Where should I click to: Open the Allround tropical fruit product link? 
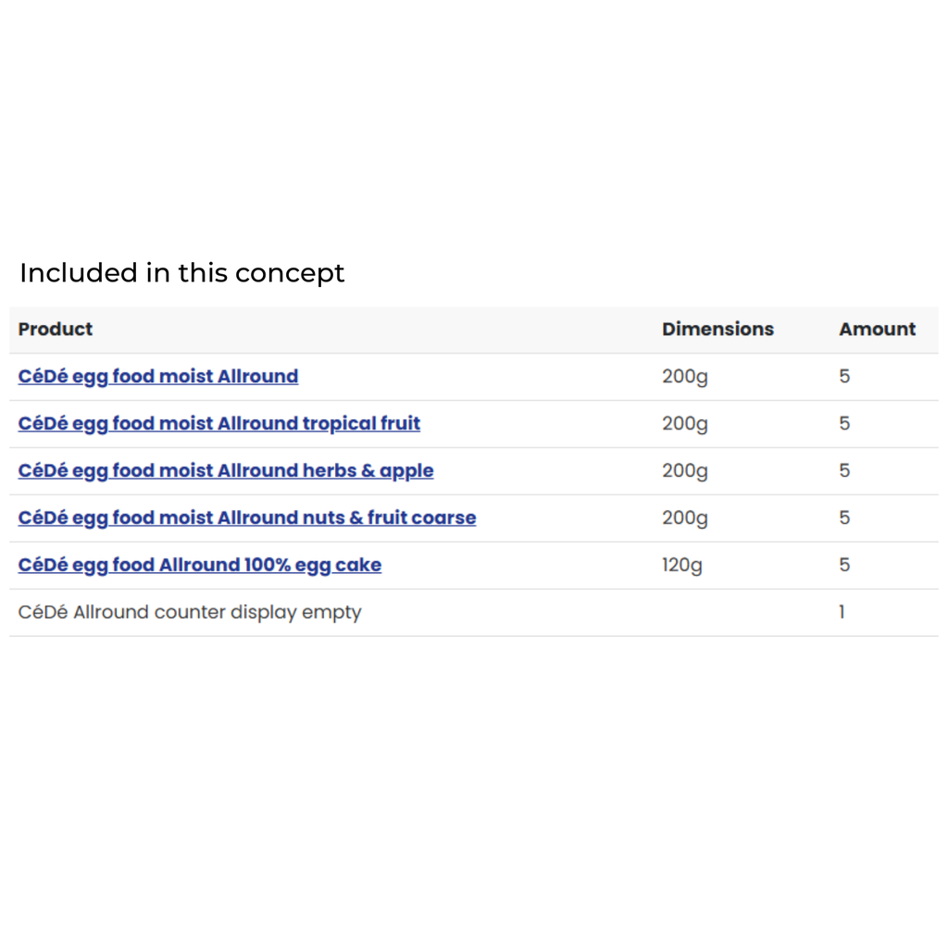click(x=219, y=424)
